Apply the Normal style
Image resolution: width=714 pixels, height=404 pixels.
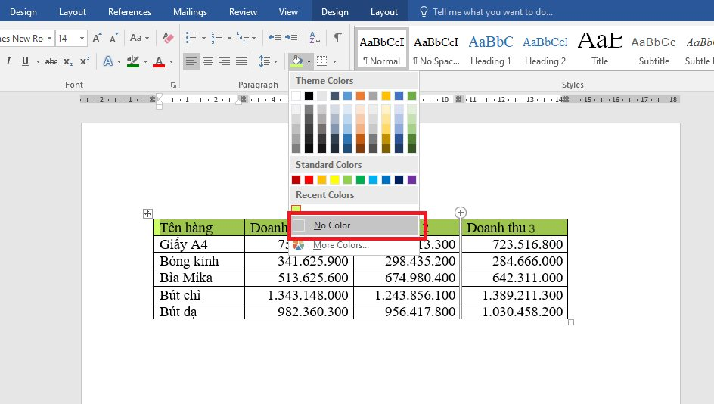pyautogui.click(x=382, y=48)
